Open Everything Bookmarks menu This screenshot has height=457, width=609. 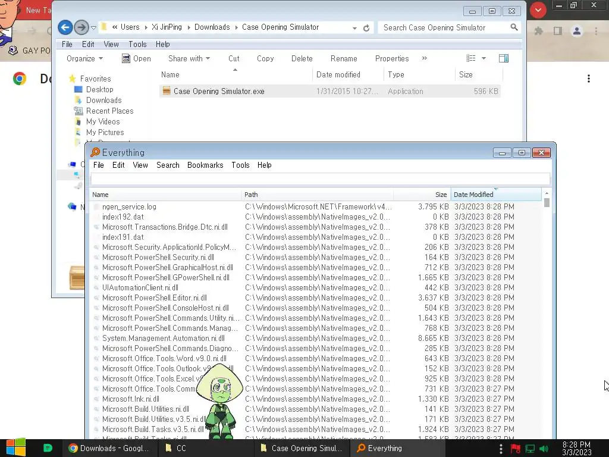click(205, 165)
